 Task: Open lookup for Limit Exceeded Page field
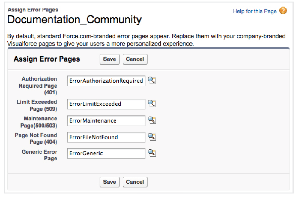point(152,103)
